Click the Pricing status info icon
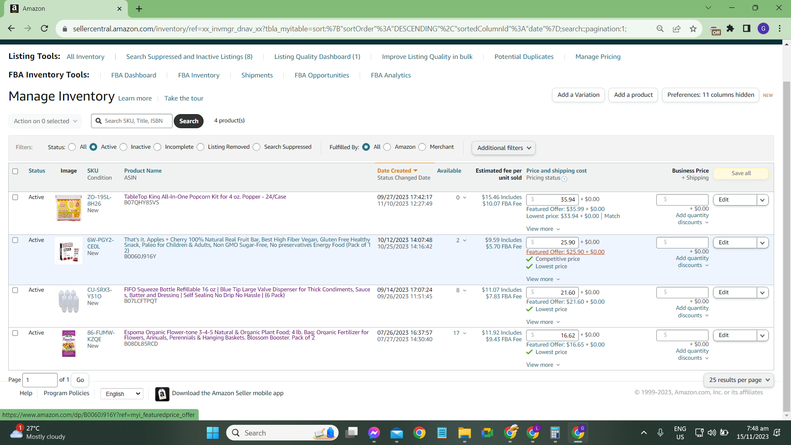This screenshot has width=791, height=445. (x=564, y=179)
